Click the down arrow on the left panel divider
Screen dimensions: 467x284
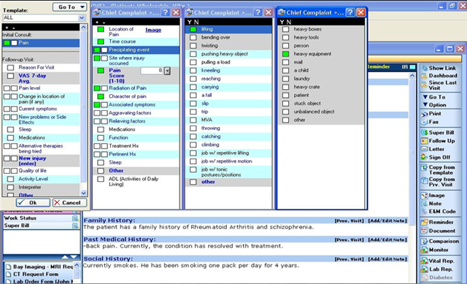[74, 257]
